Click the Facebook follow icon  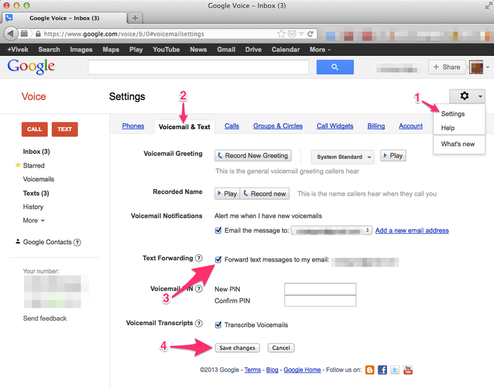pyautogui.click(x=382, y=370)
